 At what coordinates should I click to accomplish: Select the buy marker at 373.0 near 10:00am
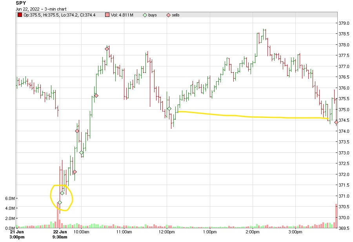coord(81,153)
